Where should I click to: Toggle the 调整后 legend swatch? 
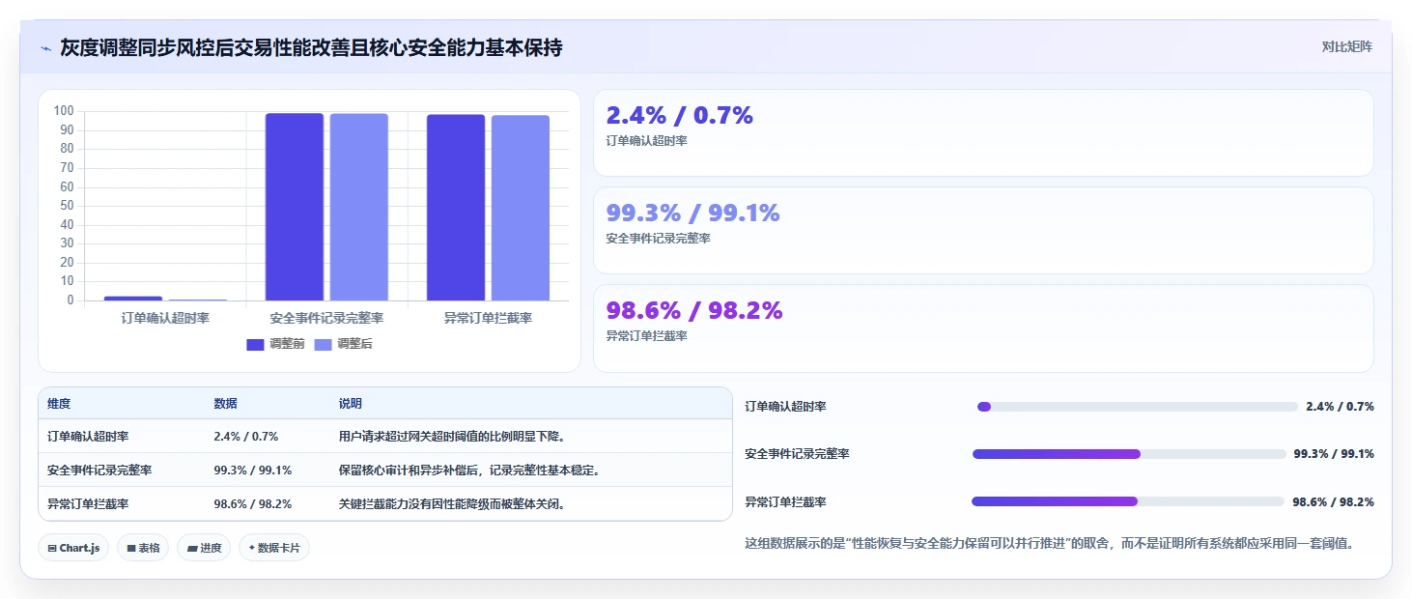point(324,344)
